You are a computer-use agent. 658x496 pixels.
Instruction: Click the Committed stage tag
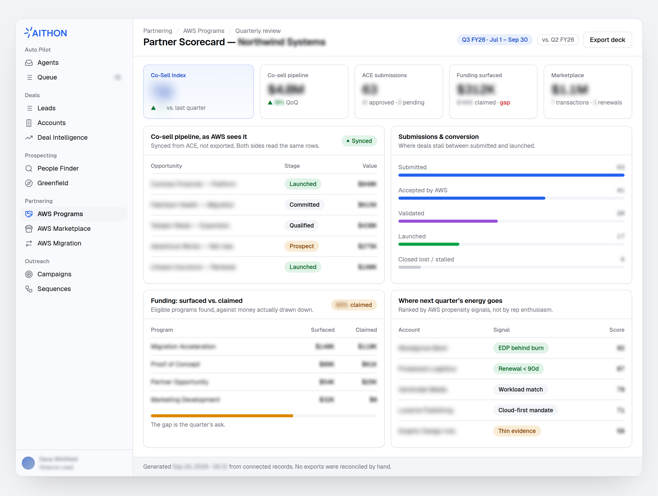pyautogui.click(x=304, y=204)
